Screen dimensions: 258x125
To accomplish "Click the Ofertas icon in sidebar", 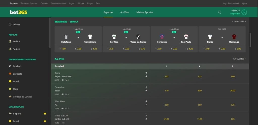I will (x=10, y=24).
